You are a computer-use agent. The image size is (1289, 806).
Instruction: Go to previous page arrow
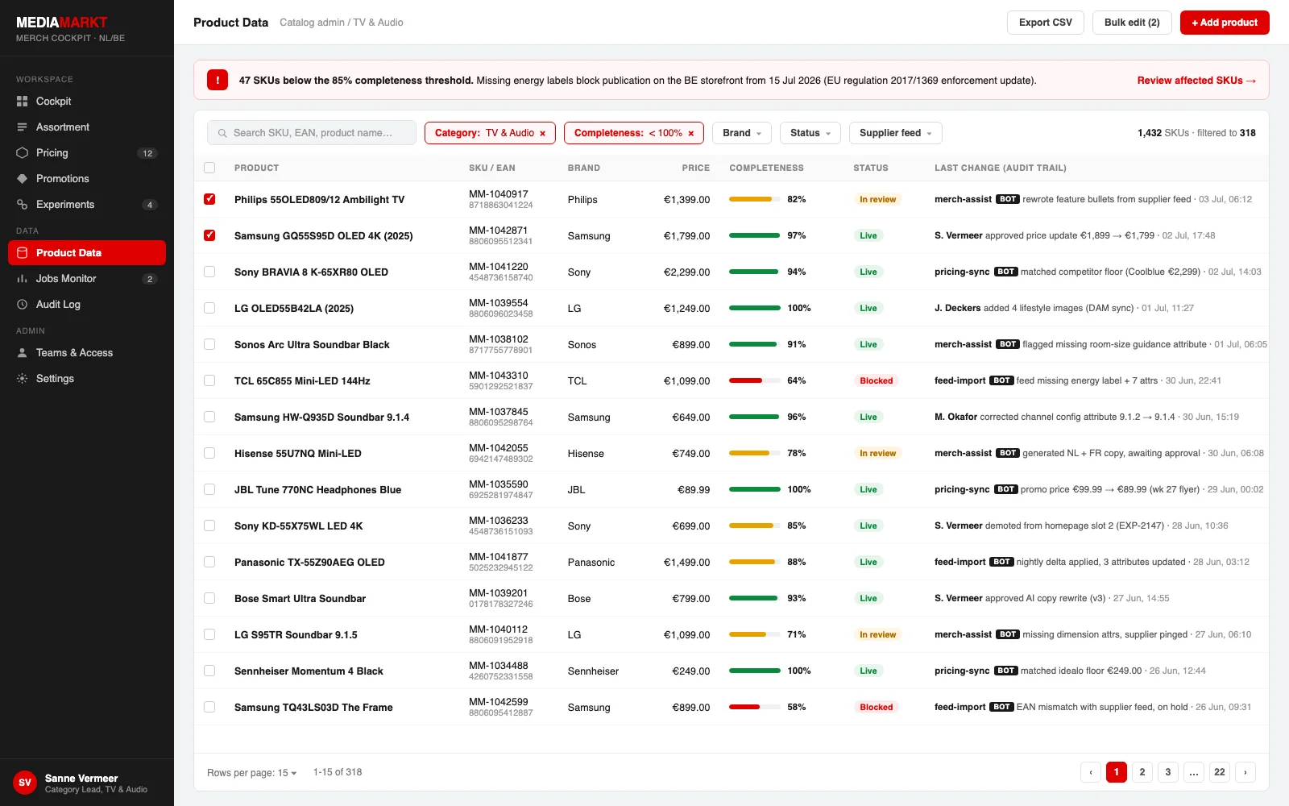pos(1091,772)
